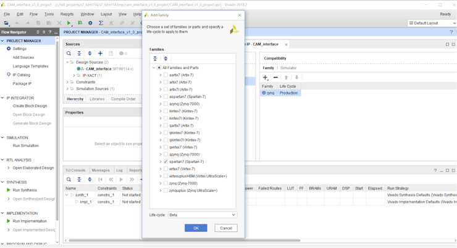Click the Design Runs horizontal scrollbar
Screen dimensions: 457x248
184,241
